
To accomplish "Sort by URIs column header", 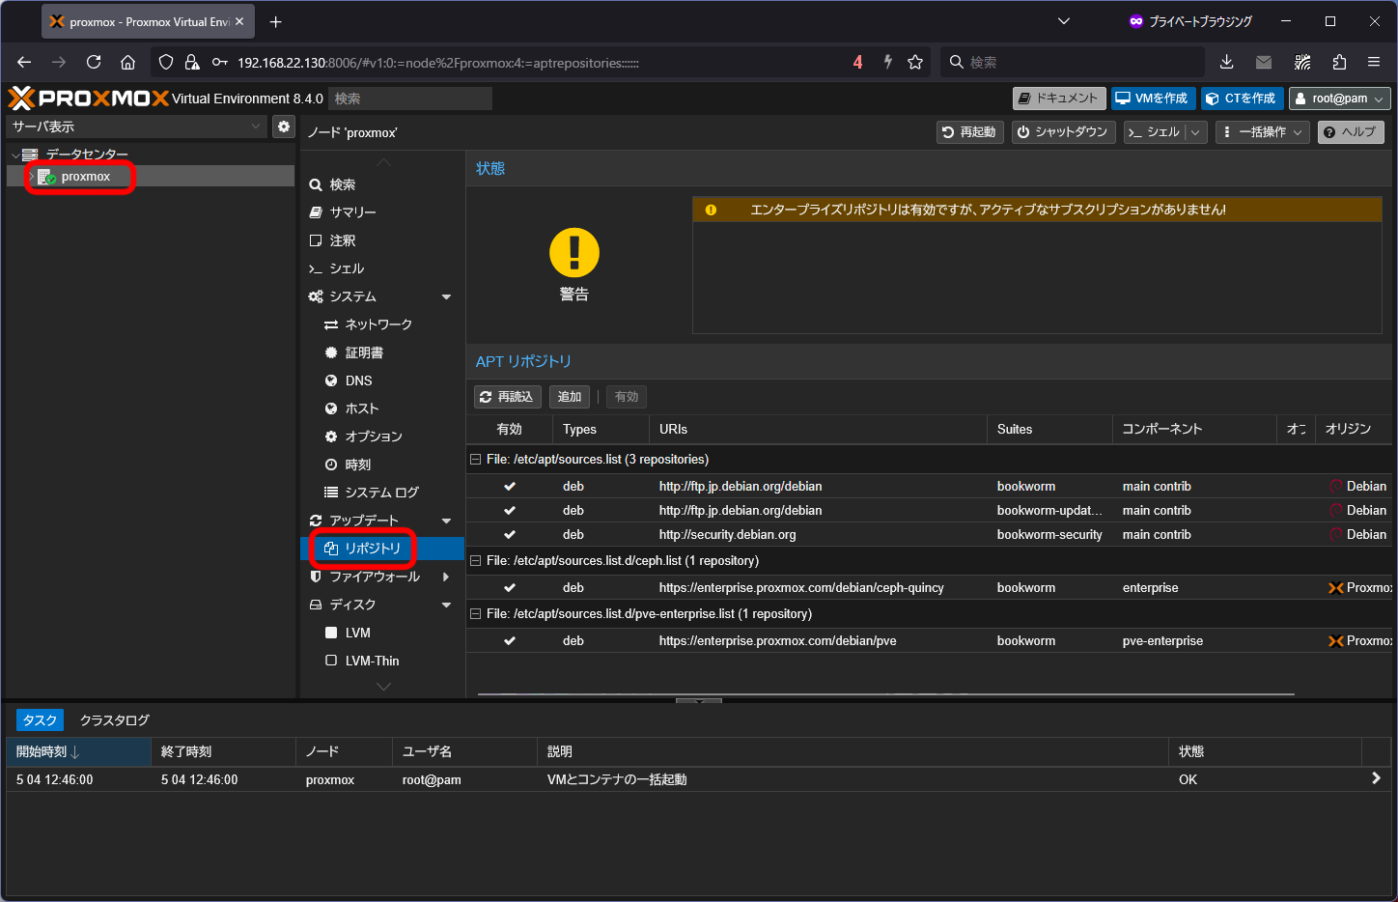I will (818, 429).
